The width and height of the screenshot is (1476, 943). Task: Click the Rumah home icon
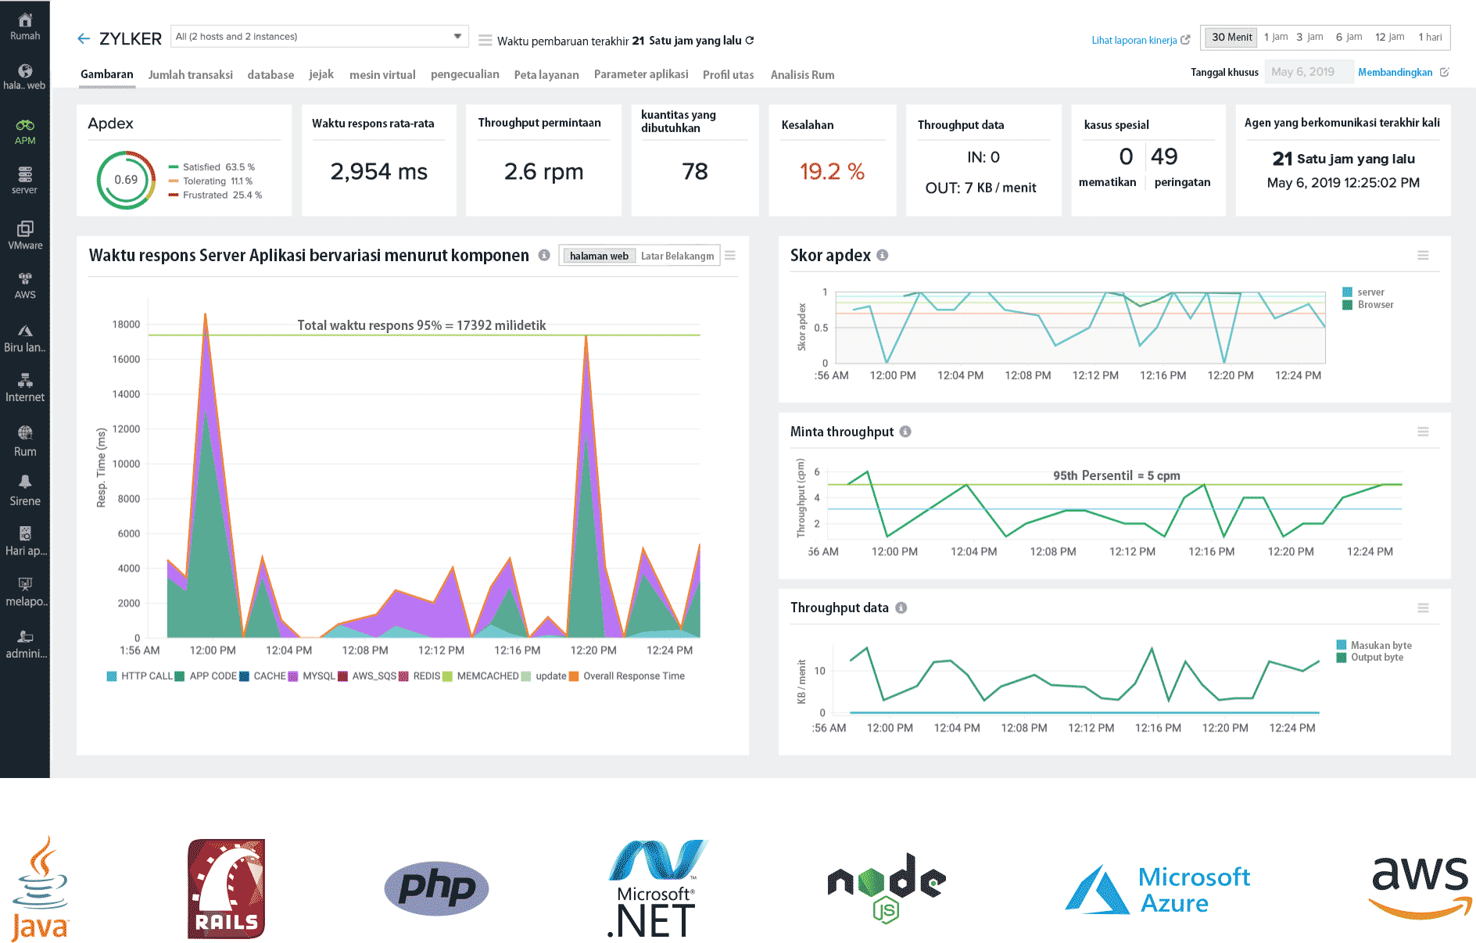click(25, 20)
